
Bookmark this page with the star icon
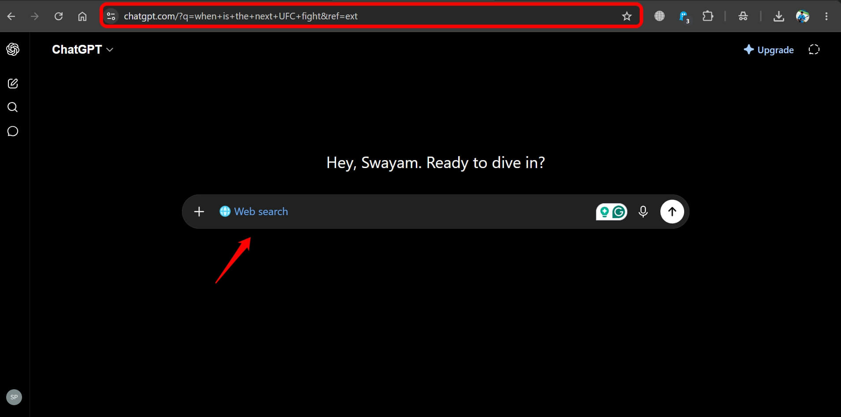626,16
